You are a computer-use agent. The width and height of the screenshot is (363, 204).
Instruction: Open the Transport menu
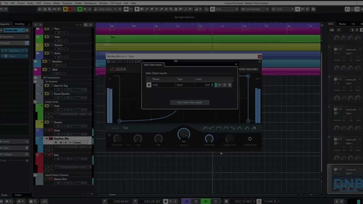(67, 3)
